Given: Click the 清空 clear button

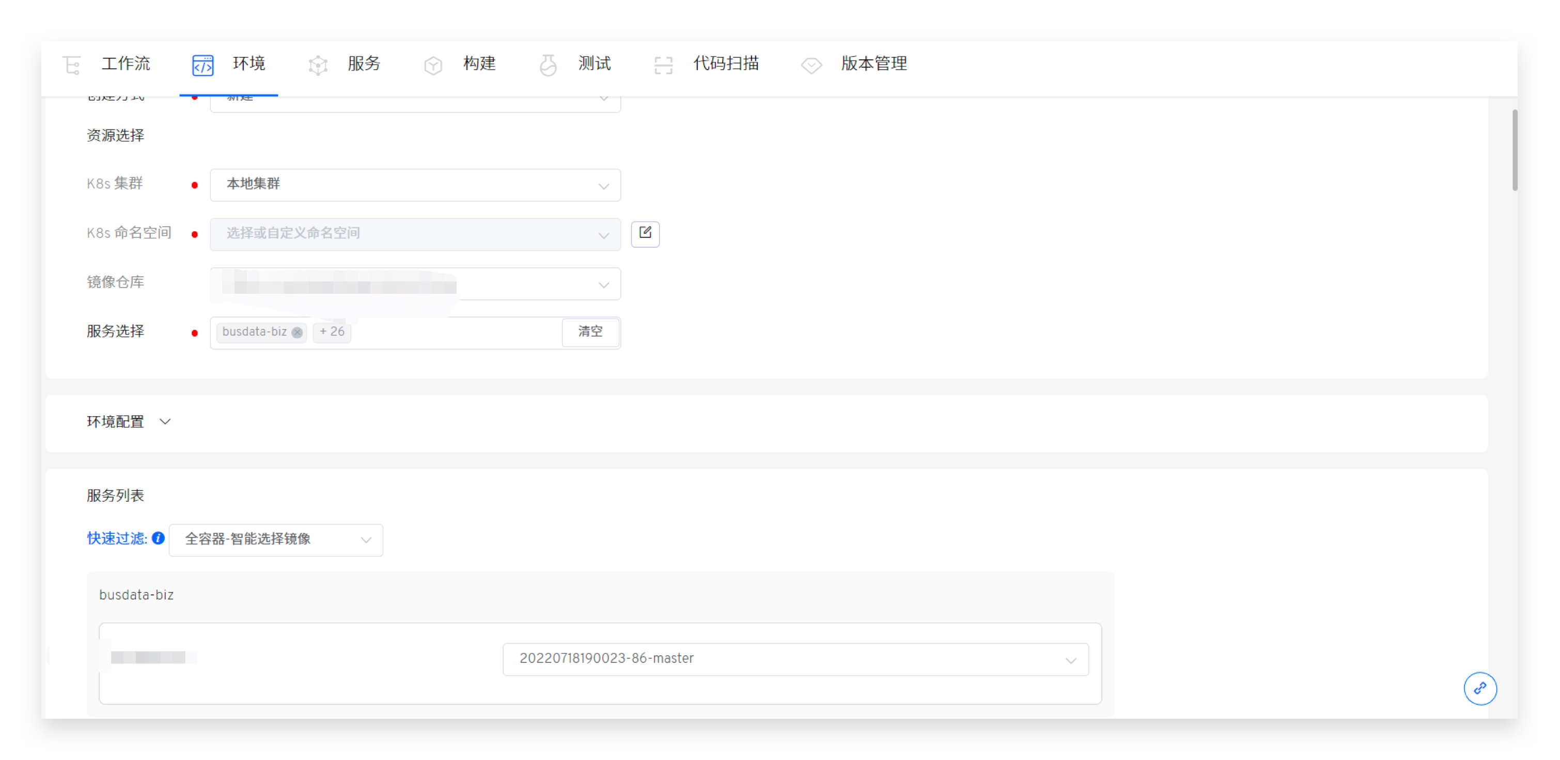Looking at the screenshot, I should point(590,331).
